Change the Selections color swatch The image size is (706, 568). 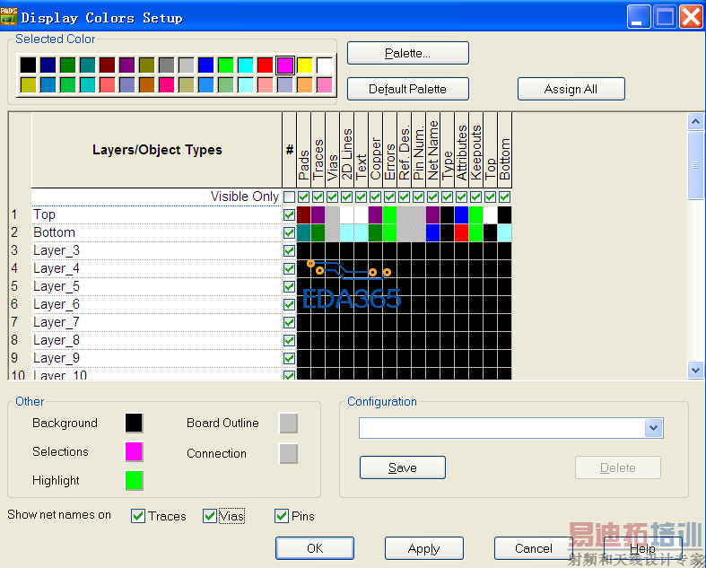point(134,451)
